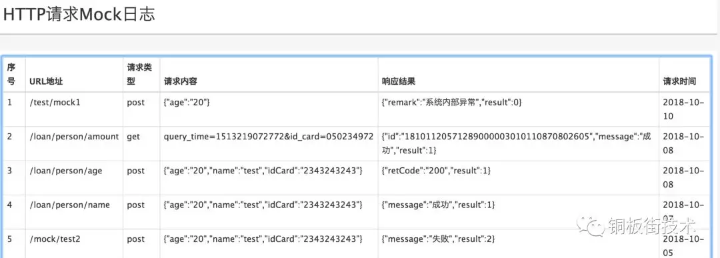Click the HTTP请求Mock日志 page title
The width and height of the screenshot is (720, 258).
79,14
